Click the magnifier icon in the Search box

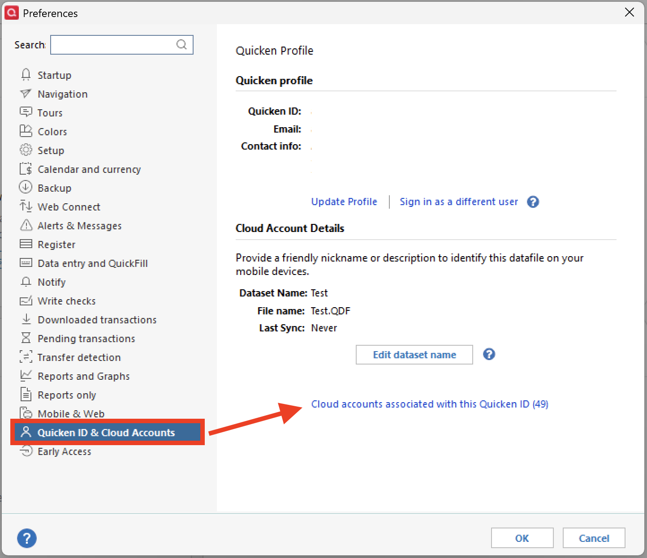pyautogui.click(x=181, y=44)
